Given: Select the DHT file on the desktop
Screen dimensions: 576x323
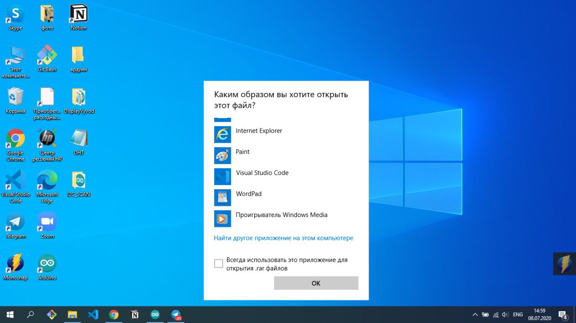Looking at the screenshot, I should (79, 142).
